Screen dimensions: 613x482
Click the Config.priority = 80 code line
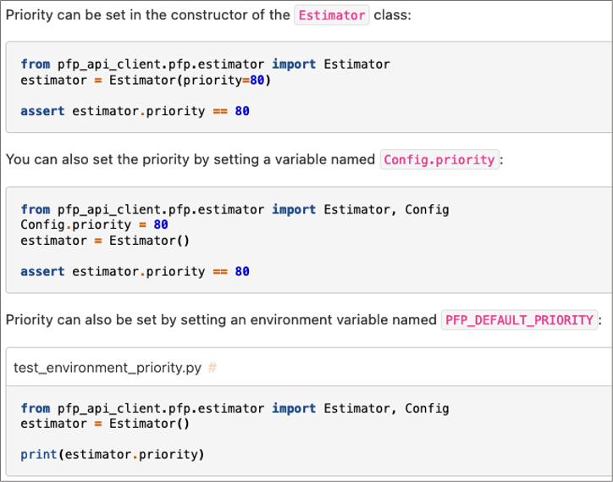pyautogui.click(x=94, y=224)
